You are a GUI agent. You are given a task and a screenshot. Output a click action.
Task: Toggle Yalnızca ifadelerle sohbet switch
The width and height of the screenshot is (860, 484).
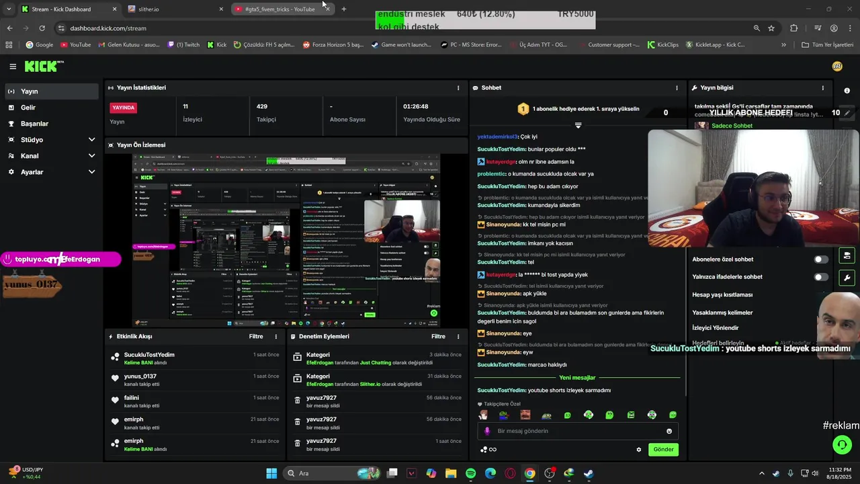(821, 277)
